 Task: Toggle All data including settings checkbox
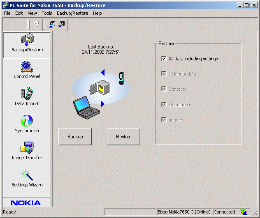(x=164, y=58)
